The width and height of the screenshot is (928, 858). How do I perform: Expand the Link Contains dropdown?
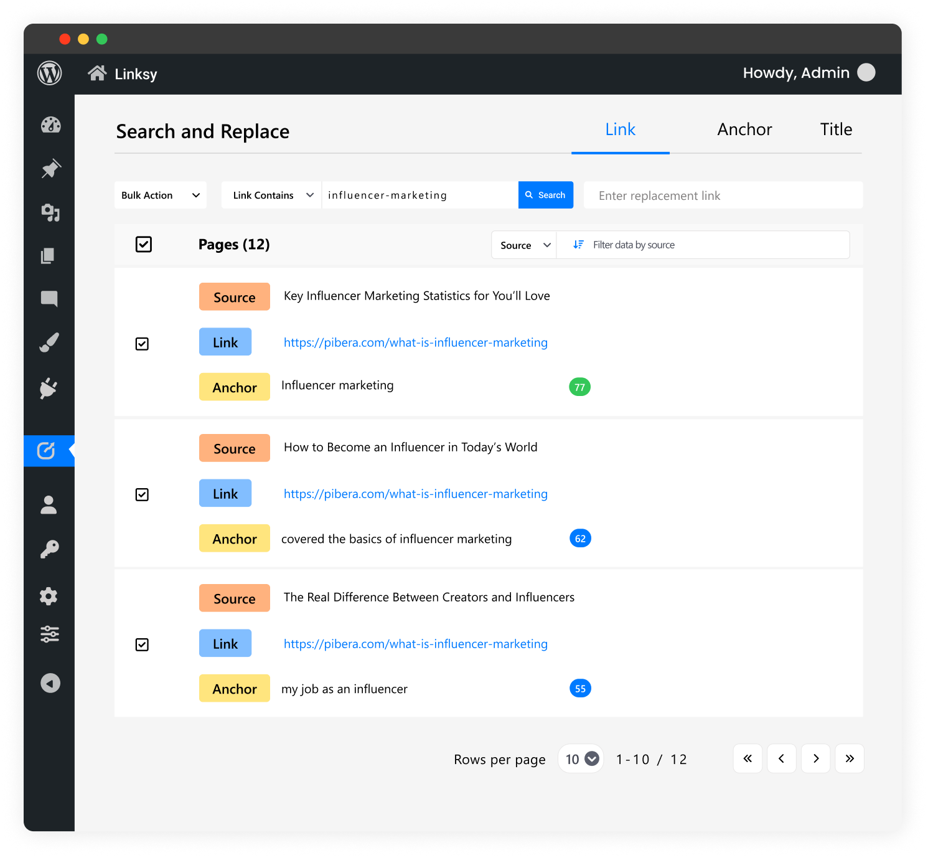[271, 195]
